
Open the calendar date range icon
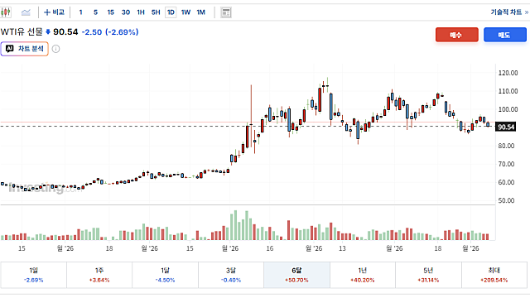pyautogui.click(x=226, y=12)
